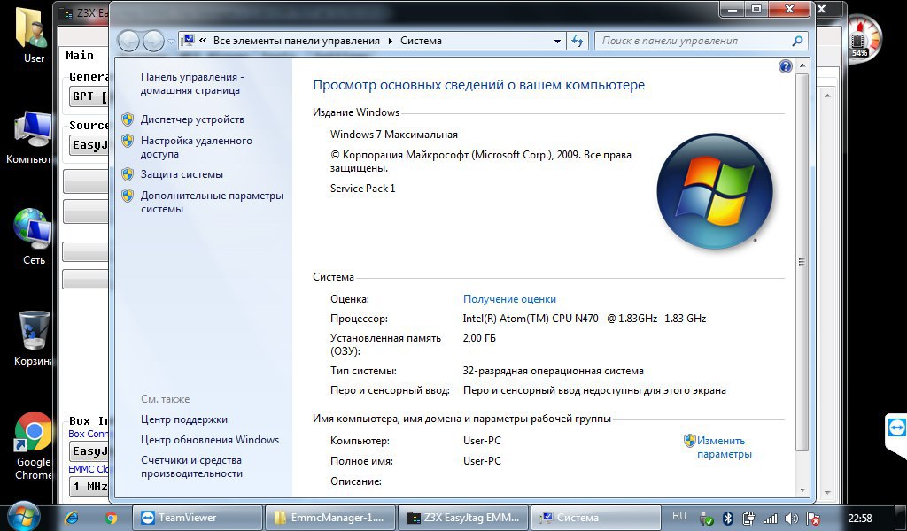Open 'Центр обновления Windows' link
This screenshot has width=907, height=531.
210,440
